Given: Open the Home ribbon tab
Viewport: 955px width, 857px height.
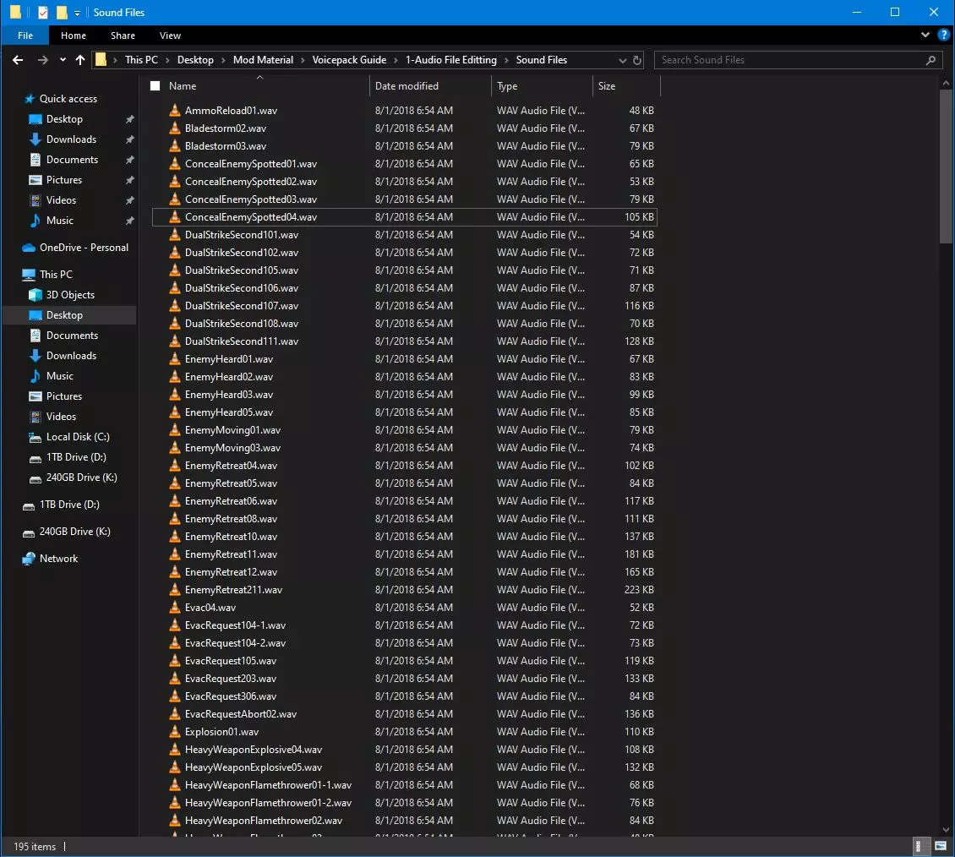Looking at the screenshot, I should (x=73, y=35).
